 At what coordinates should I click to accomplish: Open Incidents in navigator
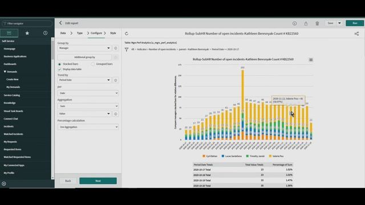(9, 126)
